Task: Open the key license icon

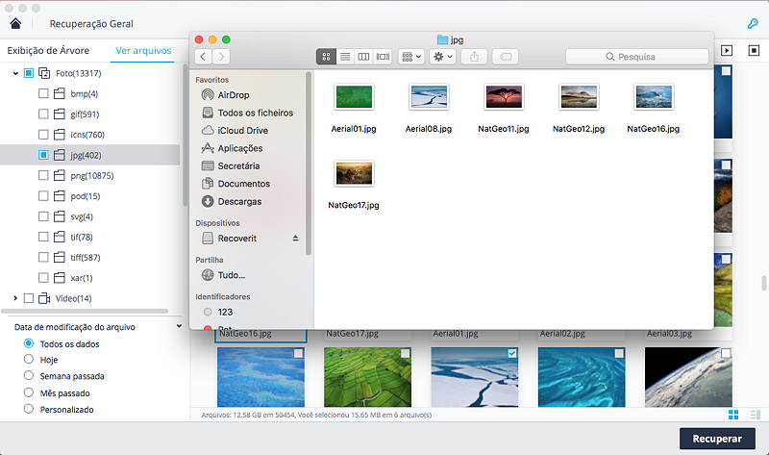Action: tap(753, 23)
